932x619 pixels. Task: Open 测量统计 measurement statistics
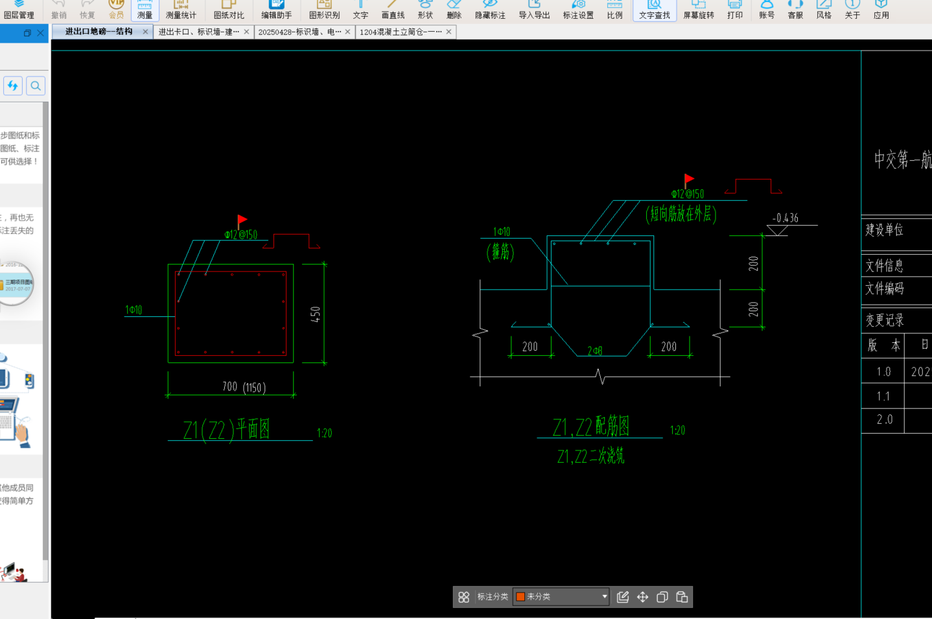(x=181, y=10)
